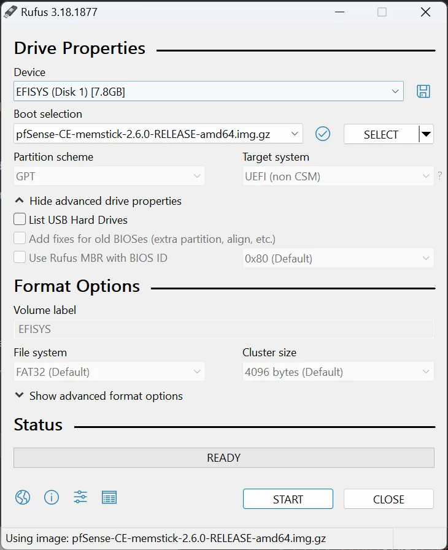Open the Boot selection dropdown

[158, 134]
